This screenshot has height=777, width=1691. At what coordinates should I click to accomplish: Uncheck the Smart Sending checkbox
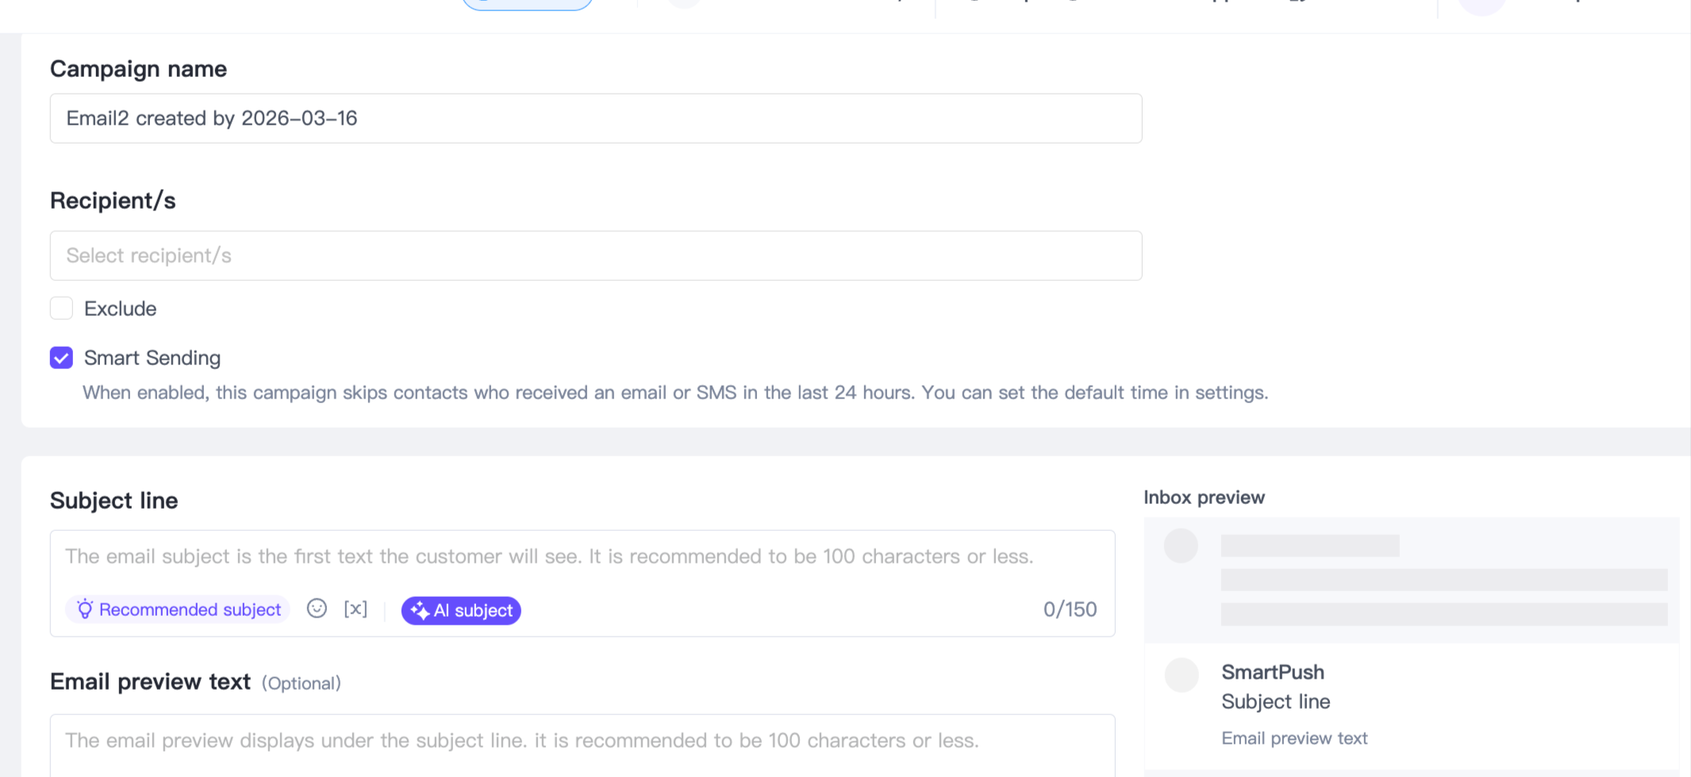coord(62,358)
